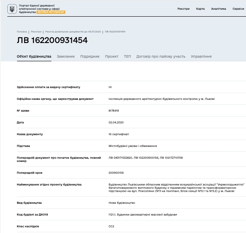Click the heading ЛВ 162200931454
Viewport: 246px width, 233px height.
52,40
